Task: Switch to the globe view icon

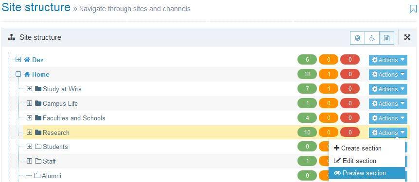Action: point(358,38)
